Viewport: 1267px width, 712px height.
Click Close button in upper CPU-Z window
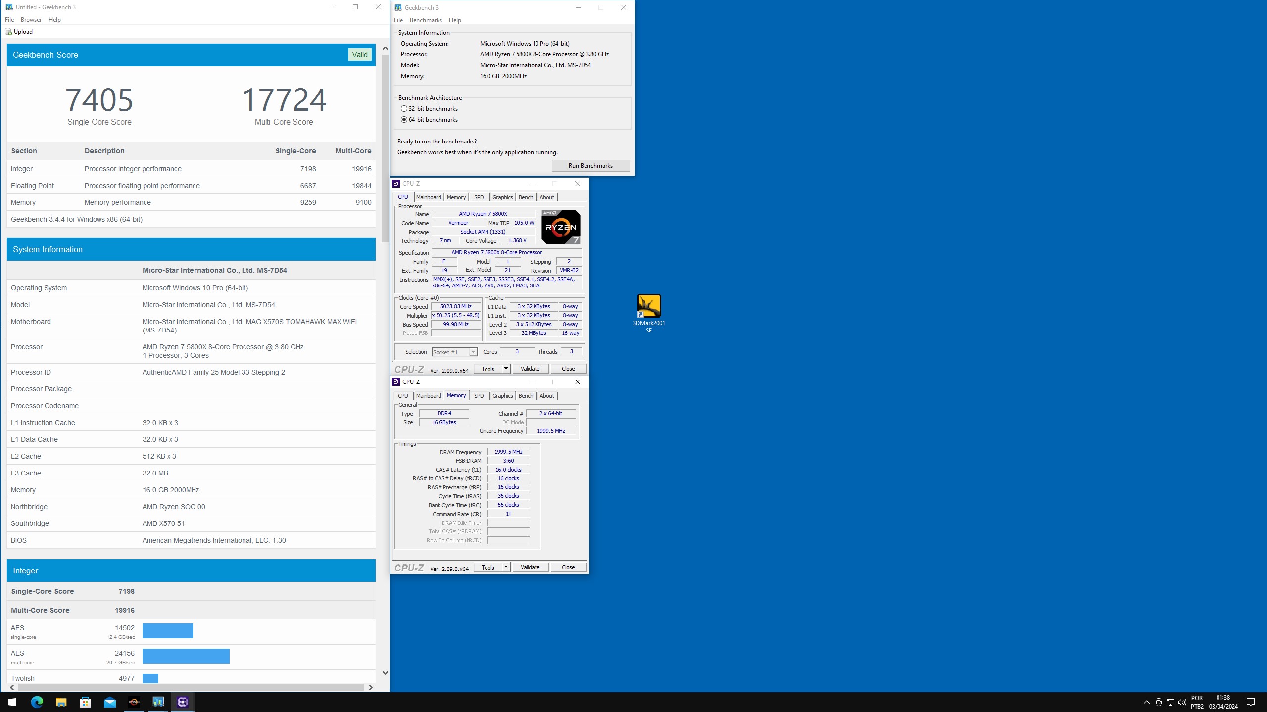pos(568,369)
